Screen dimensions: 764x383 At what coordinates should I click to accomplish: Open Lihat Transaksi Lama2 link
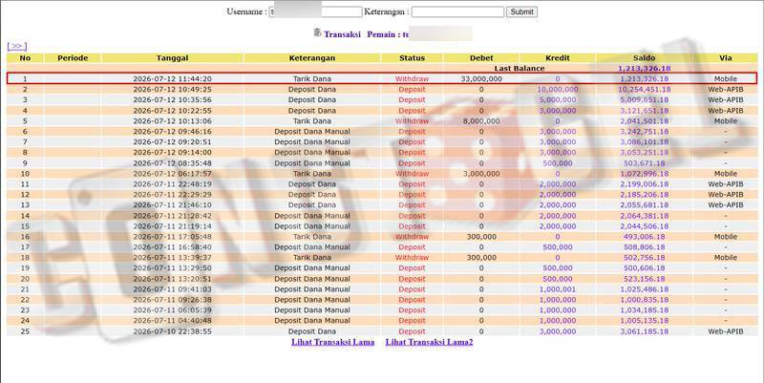tap(429, 342)
